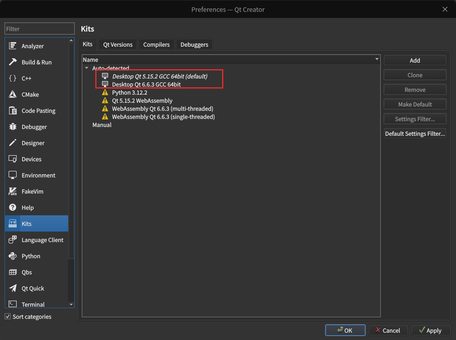Open the Name column header dropdown arrow
The image size is (456, 340).
click(x=377, y=59)
